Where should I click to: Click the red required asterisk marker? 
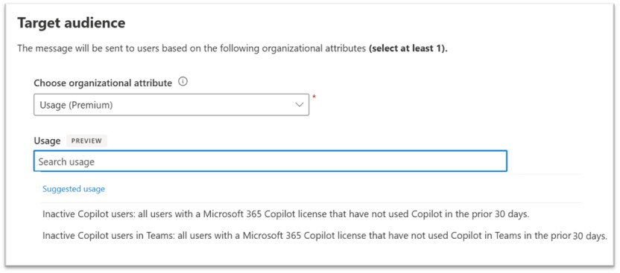pos(314,97)
